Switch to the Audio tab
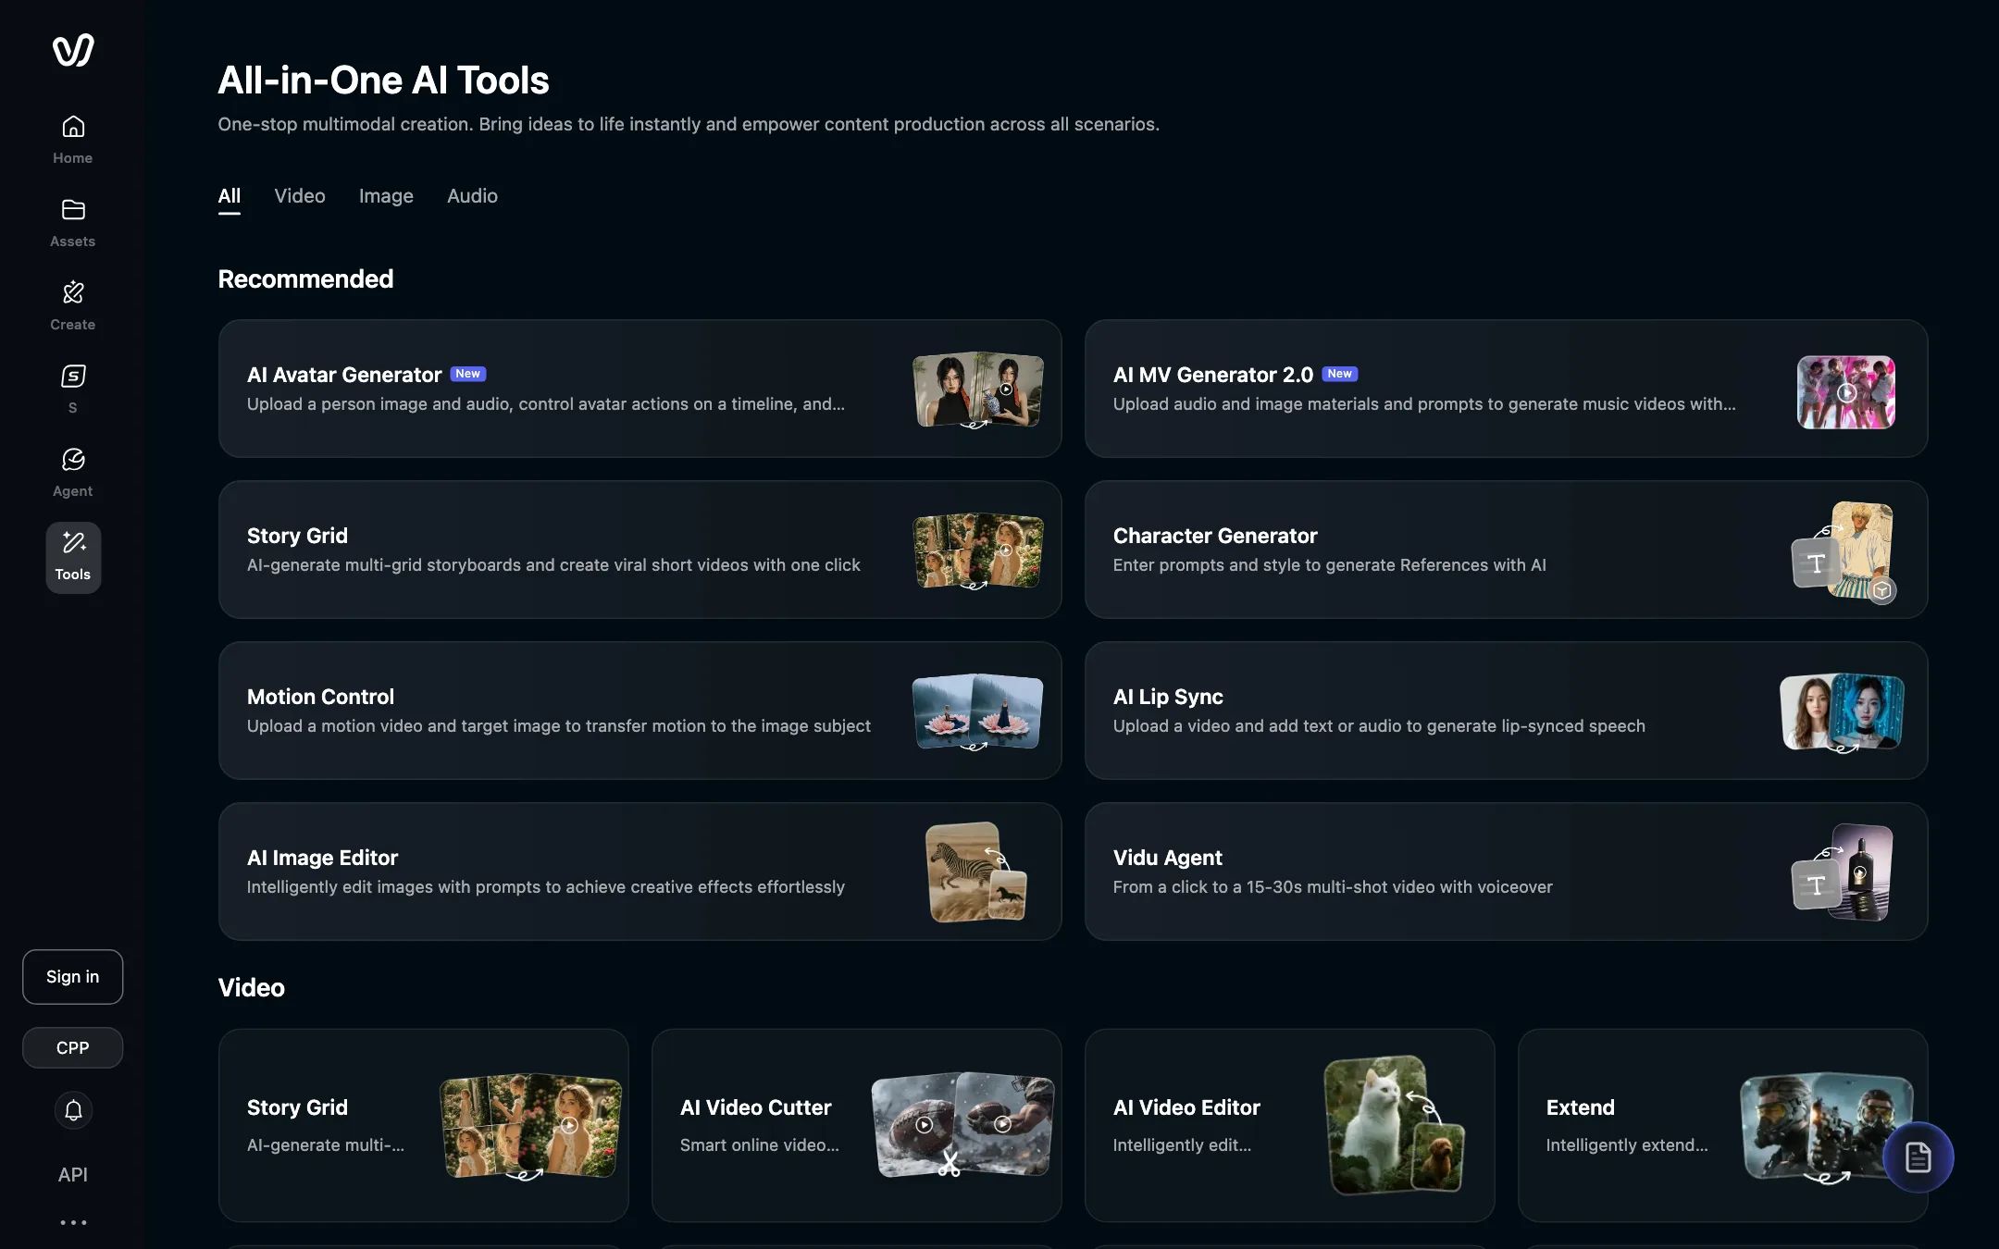 coord(472,196)
